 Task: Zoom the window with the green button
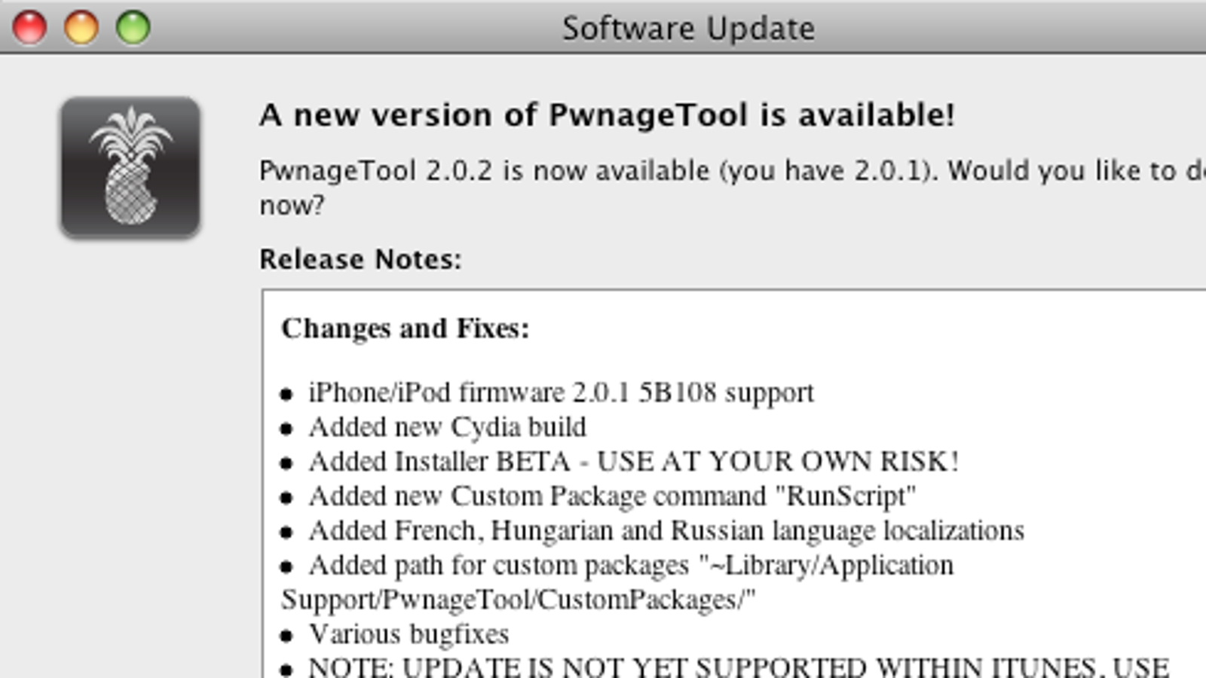tap(133, 28)
